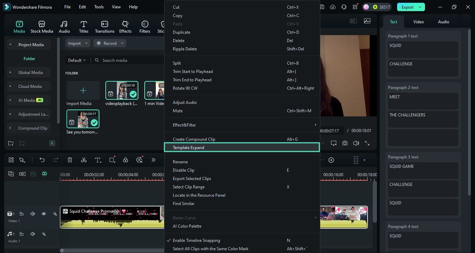Click the headset support icon
This screenshot has height=253, width=475.
[x=344, y=7]
